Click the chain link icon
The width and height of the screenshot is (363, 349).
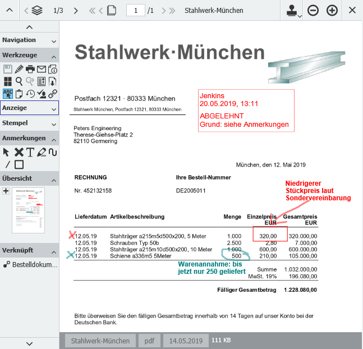pyautogui.click(x=53, y=94)
